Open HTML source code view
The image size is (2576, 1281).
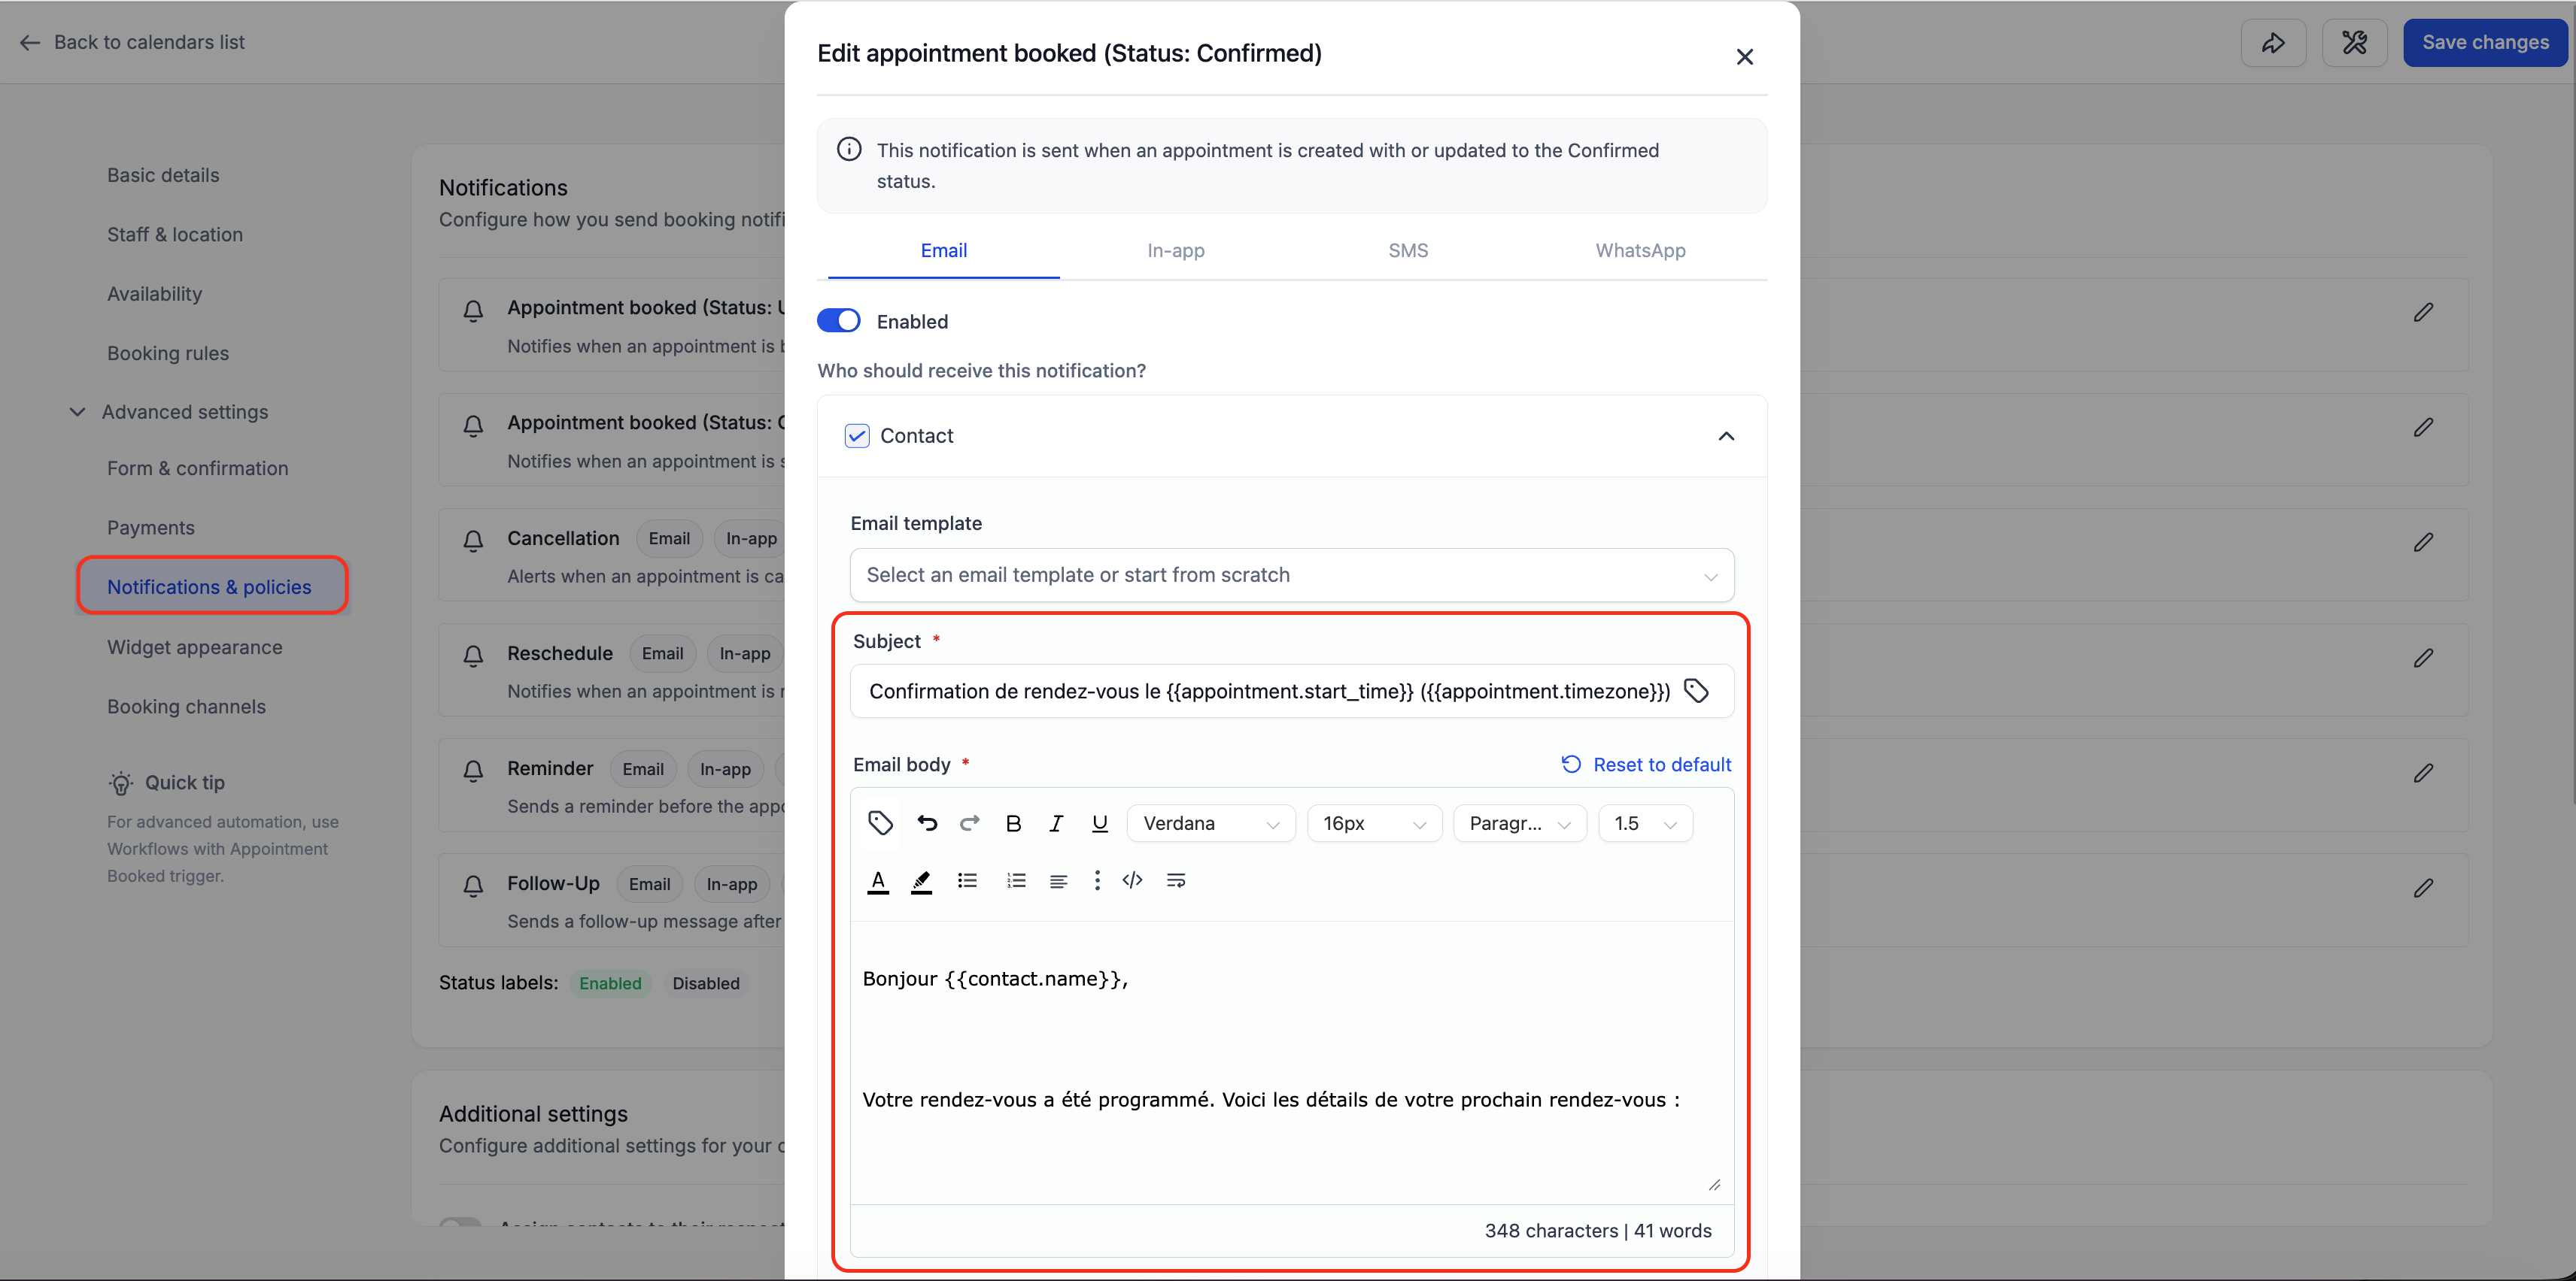tap(1132, 880)
